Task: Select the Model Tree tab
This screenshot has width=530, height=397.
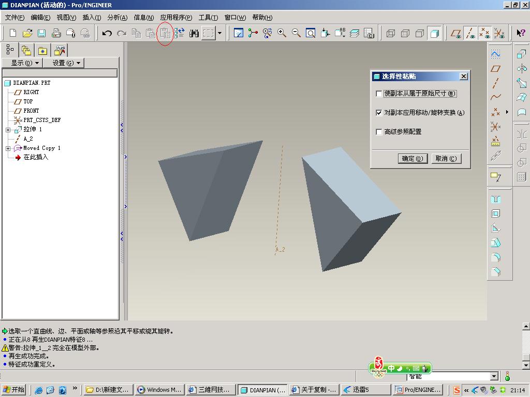Action: tap(10, 50)
